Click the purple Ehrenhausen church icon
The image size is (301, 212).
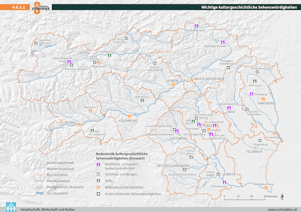tap(224, 182)
